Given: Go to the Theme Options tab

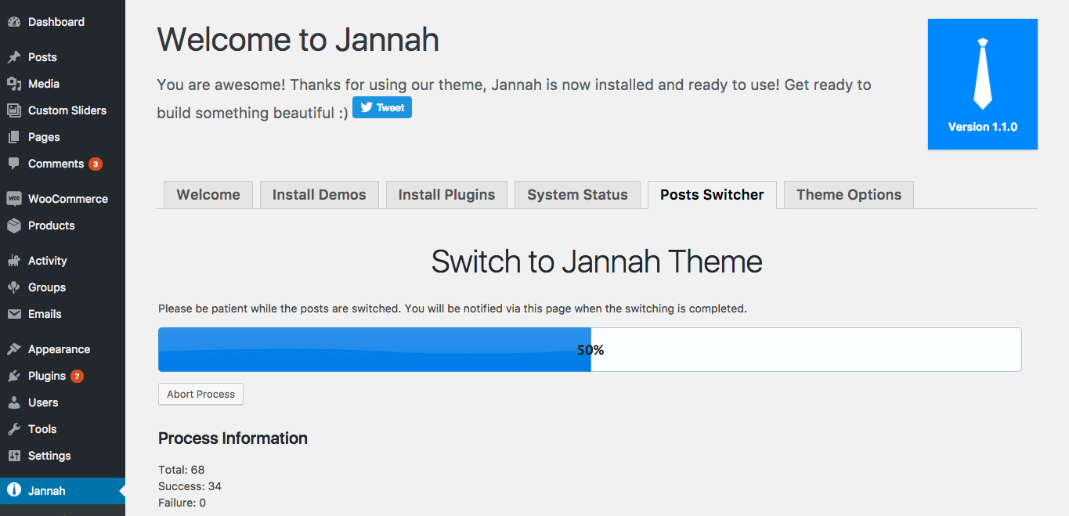Looking at the screenshot, I should pyautogui.click(x=849, y=195).
